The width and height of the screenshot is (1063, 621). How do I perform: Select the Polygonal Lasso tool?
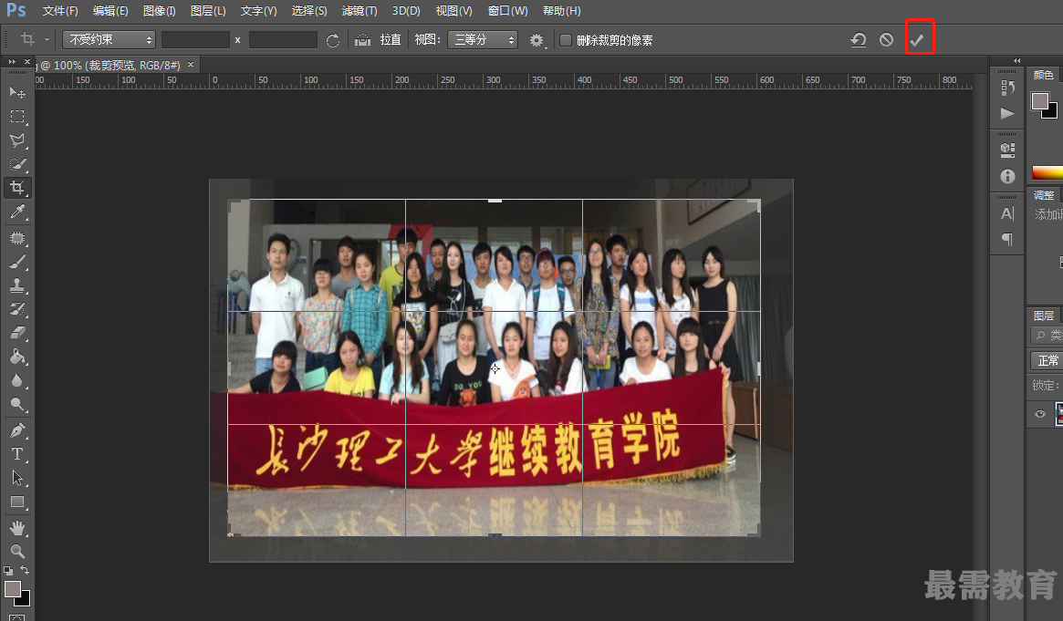[17, 140]
